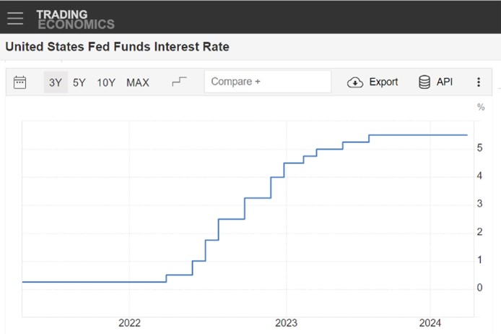Focus the Compare + input field
The image size is (501, 334).
267,82
